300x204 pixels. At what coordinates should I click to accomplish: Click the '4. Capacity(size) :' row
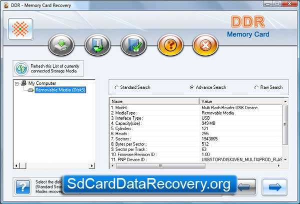[x=196, y=123]
